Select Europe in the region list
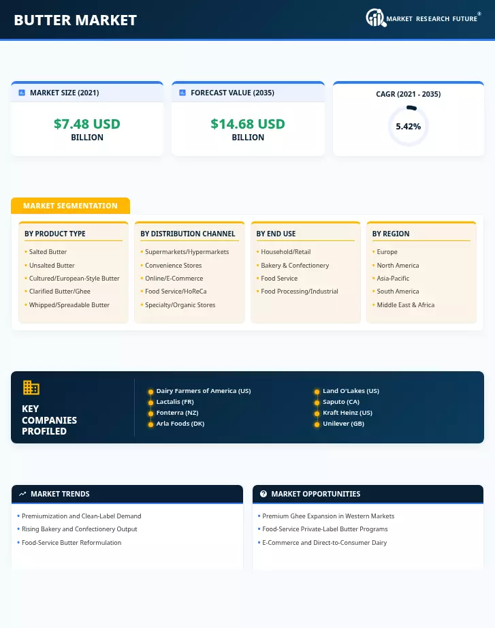This screenshot has height=628, width=495. pyautogui.click(x=387, y=252)
